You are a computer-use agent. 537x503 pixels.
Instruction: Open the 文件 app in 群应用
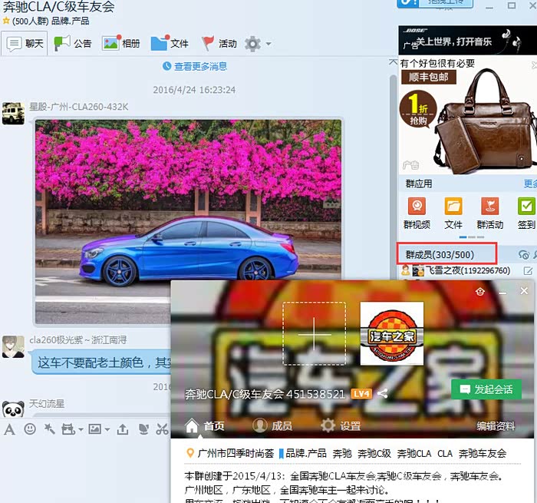click(x=453, y=213)
